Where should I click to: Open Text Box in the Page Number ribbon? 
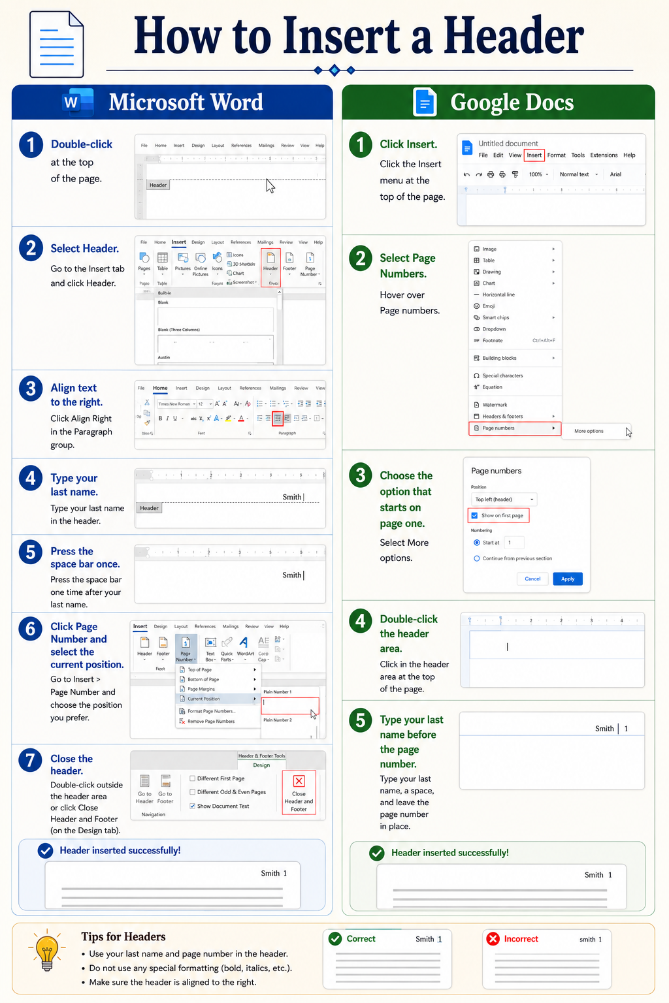(x=210, y=648)
